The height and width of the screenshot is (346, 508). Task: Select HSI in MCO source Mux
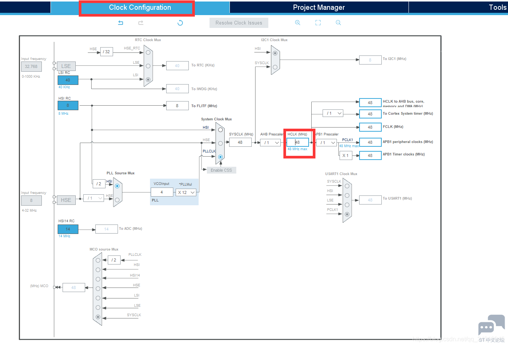[x=98, y=270]
